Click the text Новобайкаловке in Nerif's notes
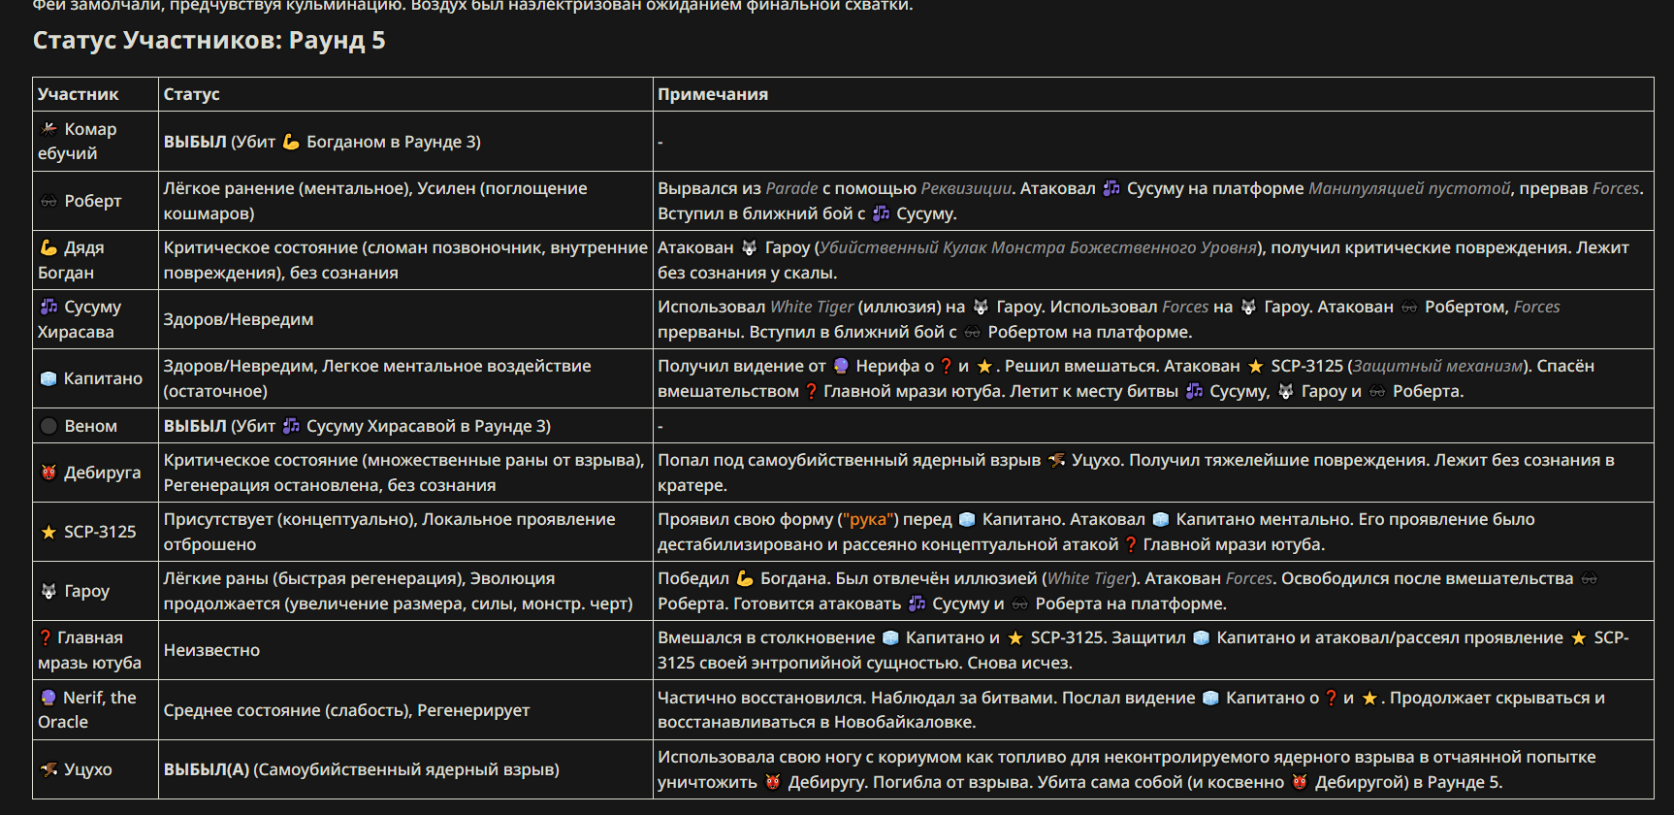The image size is (1674, 815). tap(904, 722)
